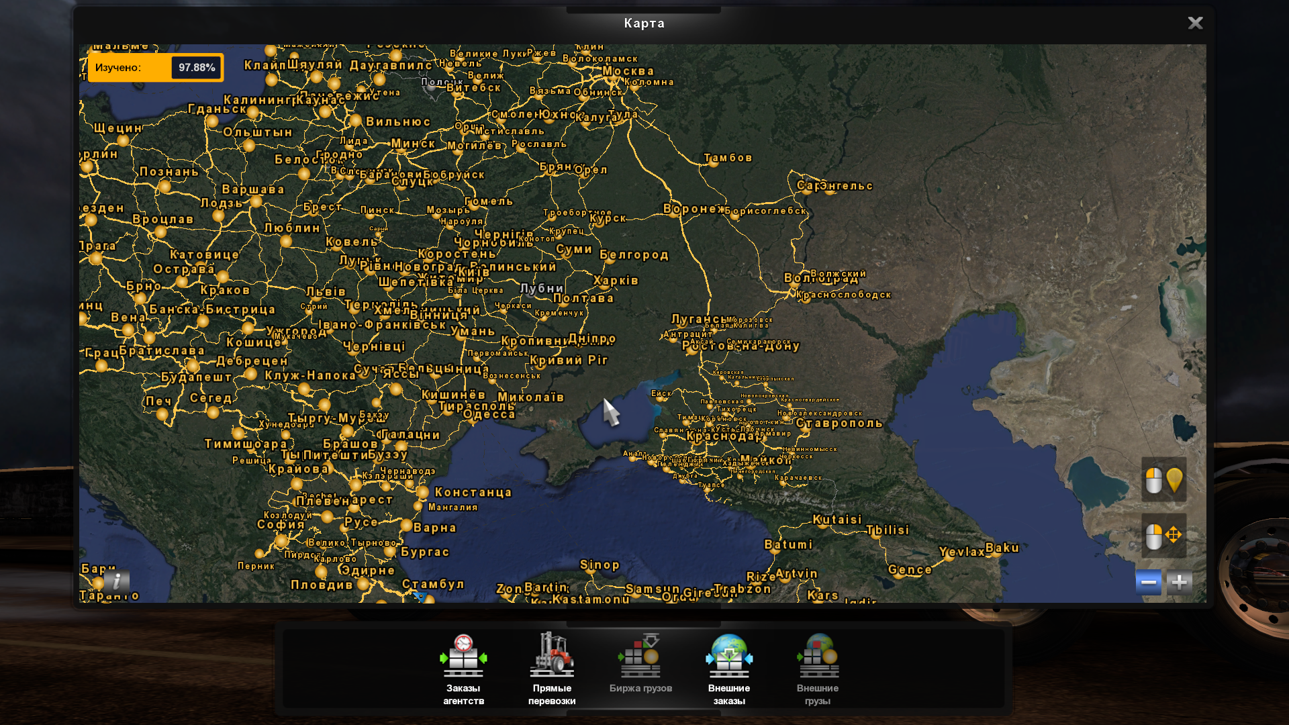Select Суми city label

[x=574, y=249]
